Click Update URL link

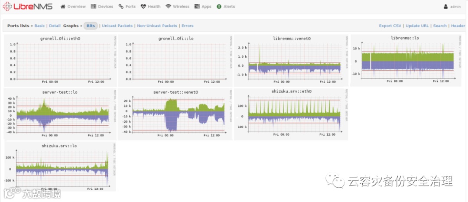click(x=417, y=26)
